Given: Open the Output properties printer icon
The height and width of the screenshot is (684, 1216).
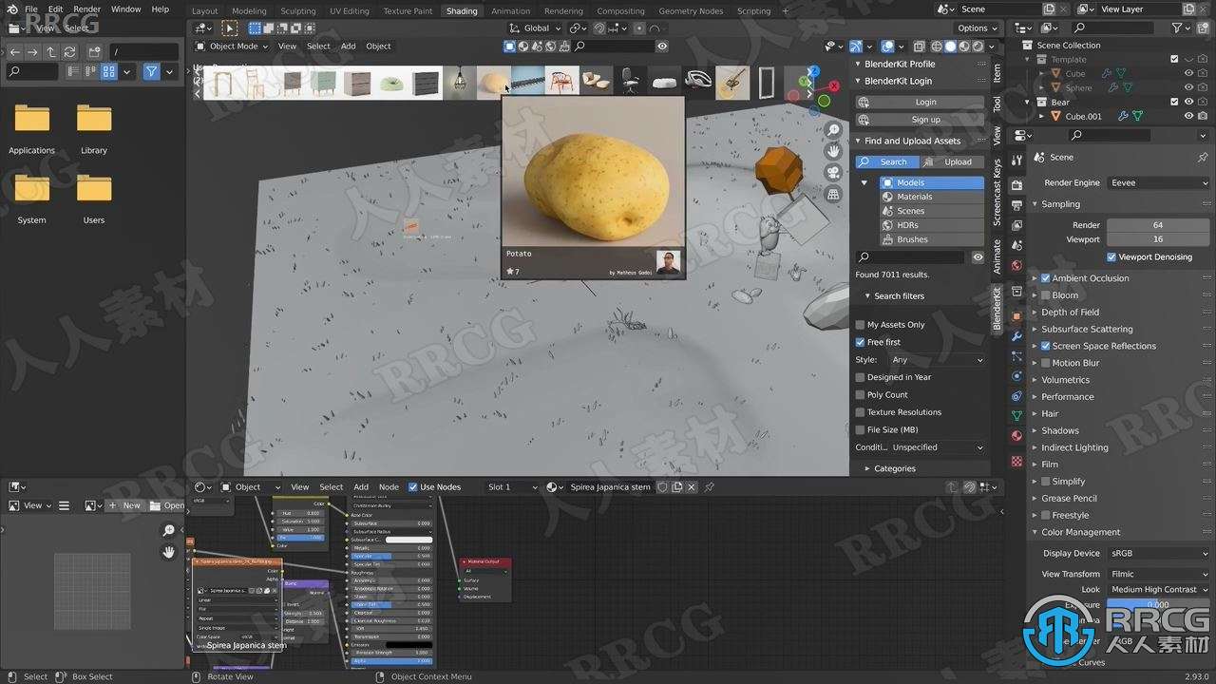Looking at the screenshot, I should click(x=1016, y=204).
